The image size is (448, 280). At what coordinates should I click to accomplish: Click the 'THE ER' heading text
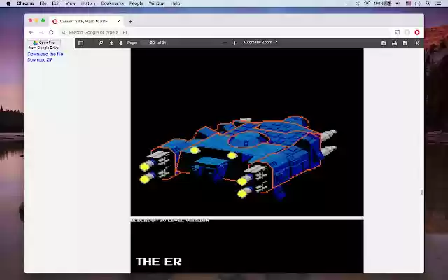(159, 261)
